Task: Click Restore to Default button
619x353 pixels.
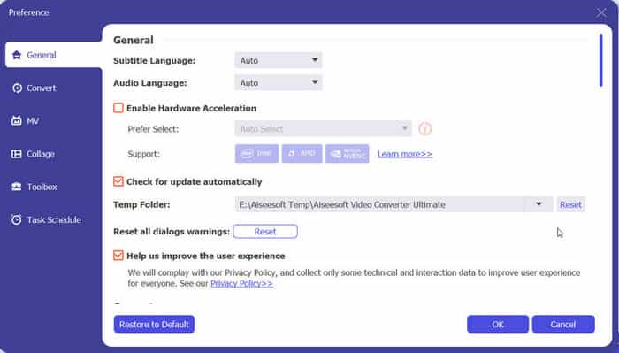Action: [x=154, y=324]
